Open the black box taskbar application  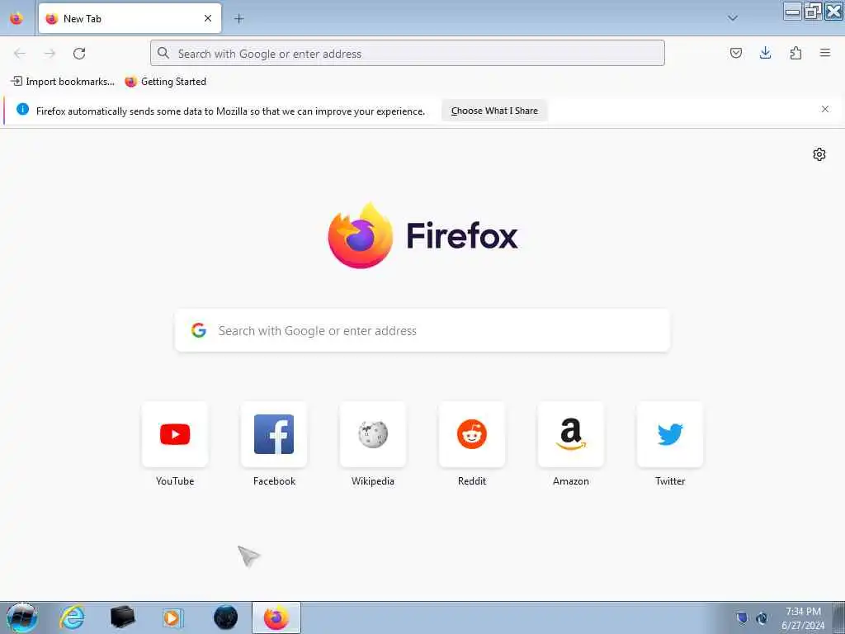(122, 617)
